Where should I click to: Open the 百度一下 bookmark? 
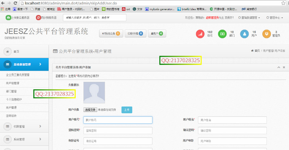click(x=20, y=9)
